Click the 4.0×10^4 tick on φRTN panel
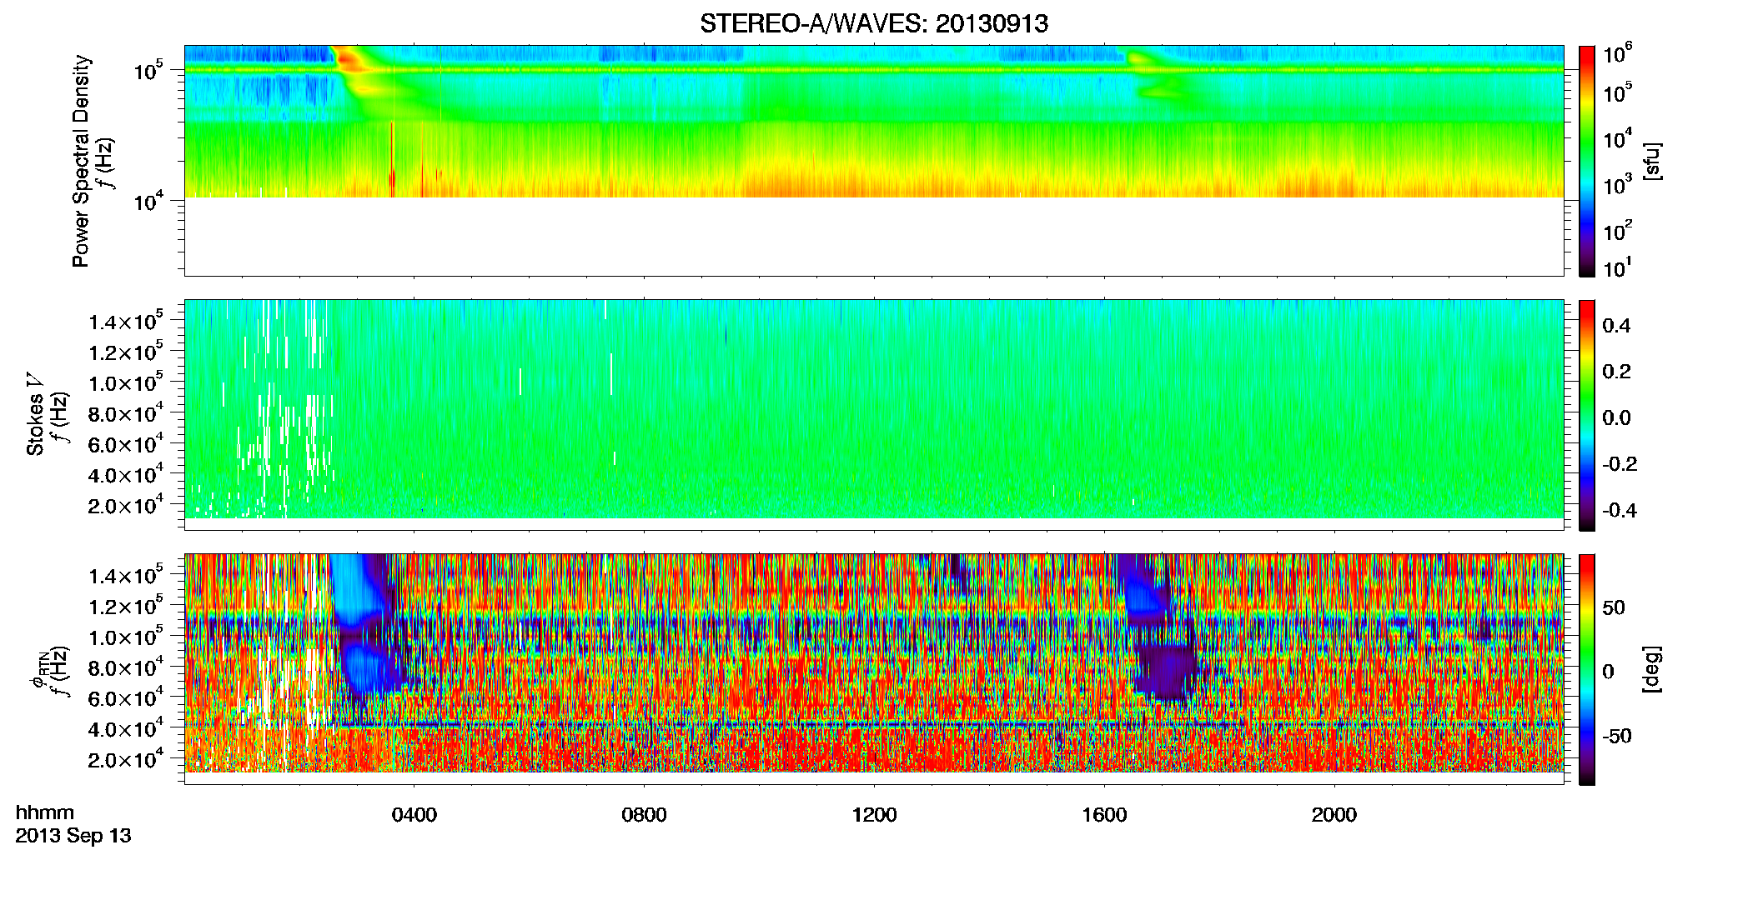This screenshot has height=900, width=1748. [127, 728]
